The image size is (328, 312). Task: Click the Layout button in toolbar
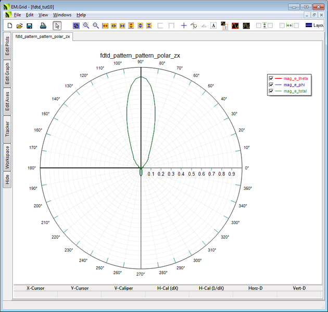314,25
